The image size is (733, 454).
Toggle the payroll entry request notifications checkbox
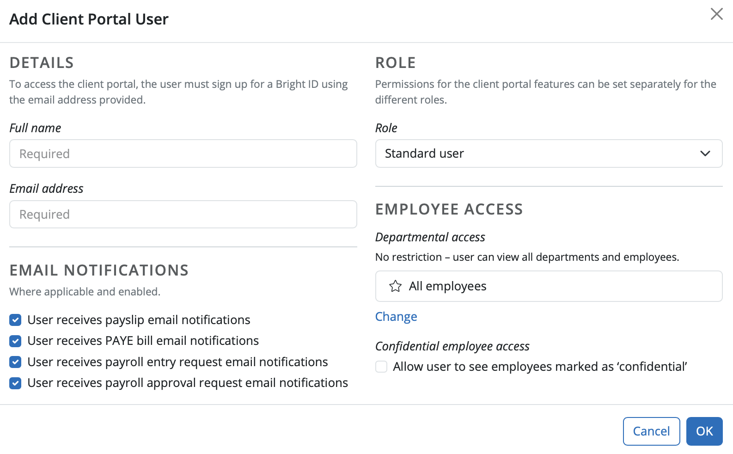tap(15, 362)
